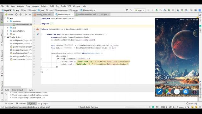Screen dimensions: 202x114
Task: Click Attach debugger to Android process
Action: [169, 10]
